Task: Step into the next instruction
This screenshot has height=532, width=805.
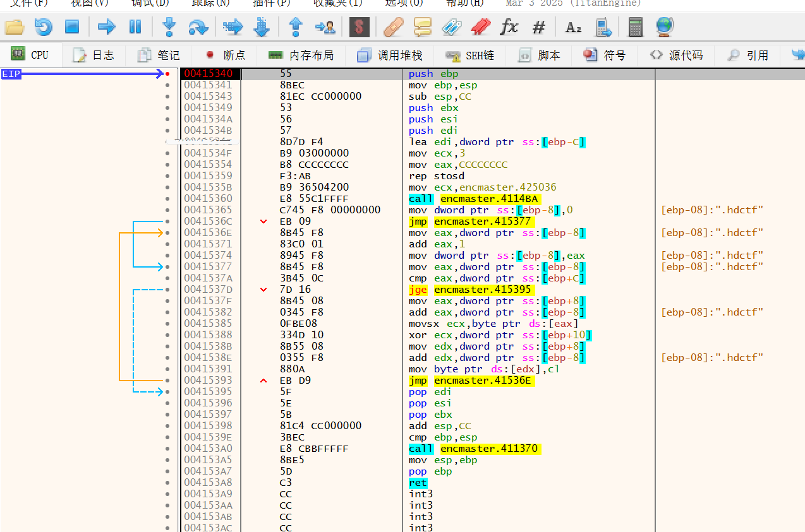Action: pos(169,27)
